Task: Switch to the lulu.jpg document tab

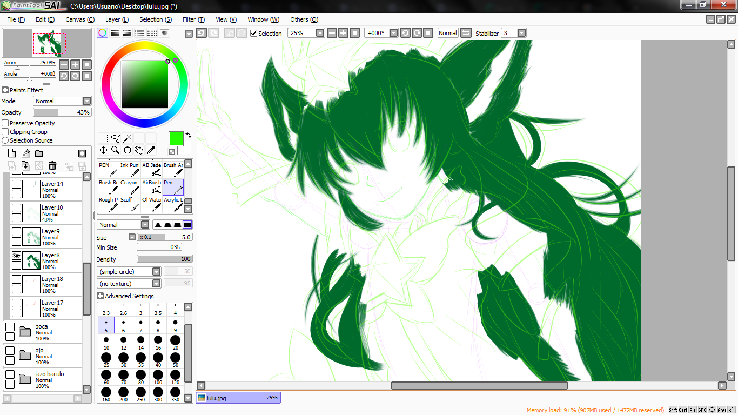Action: click(238, 398)
